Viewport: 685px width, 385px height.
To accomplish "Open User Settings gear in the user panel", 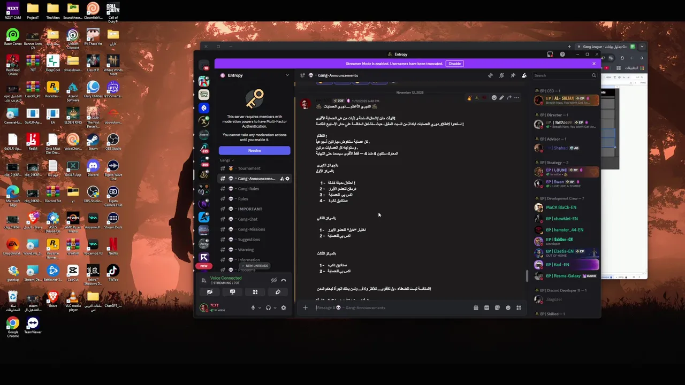I will 284,308.
